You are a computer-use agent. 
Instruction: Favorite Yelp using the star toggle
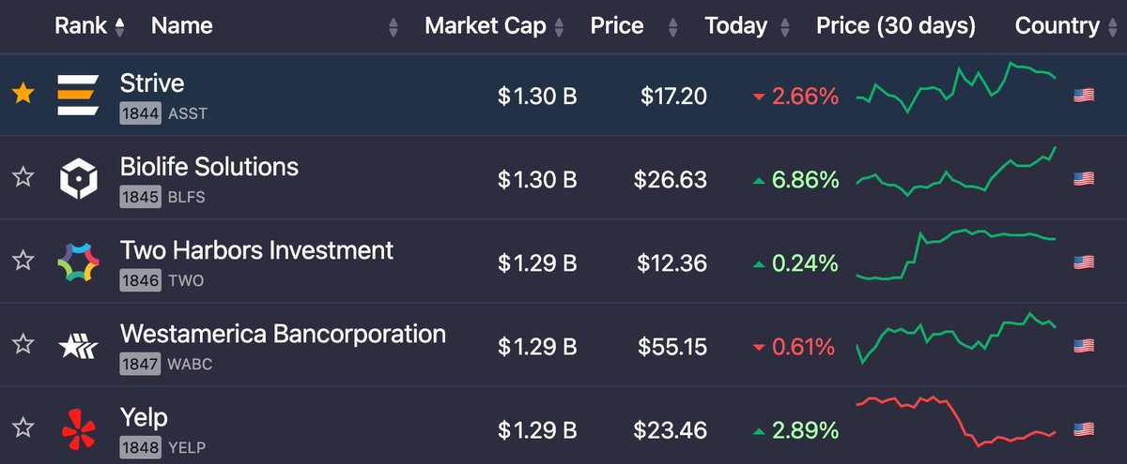[x=23, y=428]
